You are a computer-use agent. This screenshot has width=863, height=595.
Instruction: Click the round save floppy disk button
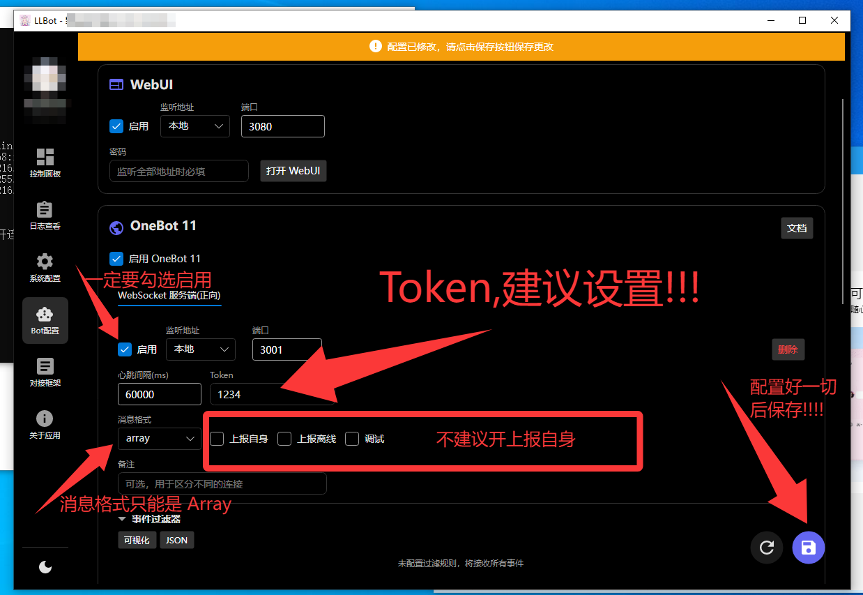click(809, 548)
